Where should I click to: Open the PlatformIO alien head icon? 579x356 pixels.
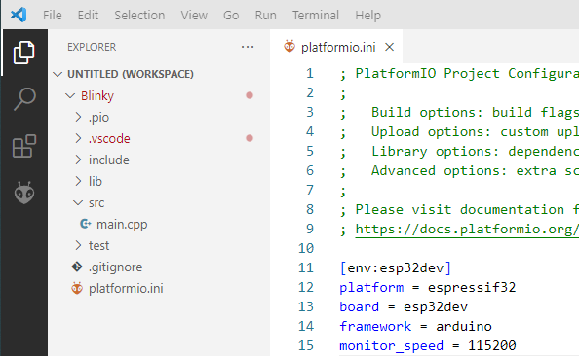[x=24, y=193]
